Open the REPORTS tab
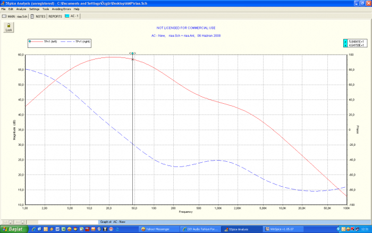The width and height of the screenshot is (372, 233). pyautogui.click(x=55, y=16)
